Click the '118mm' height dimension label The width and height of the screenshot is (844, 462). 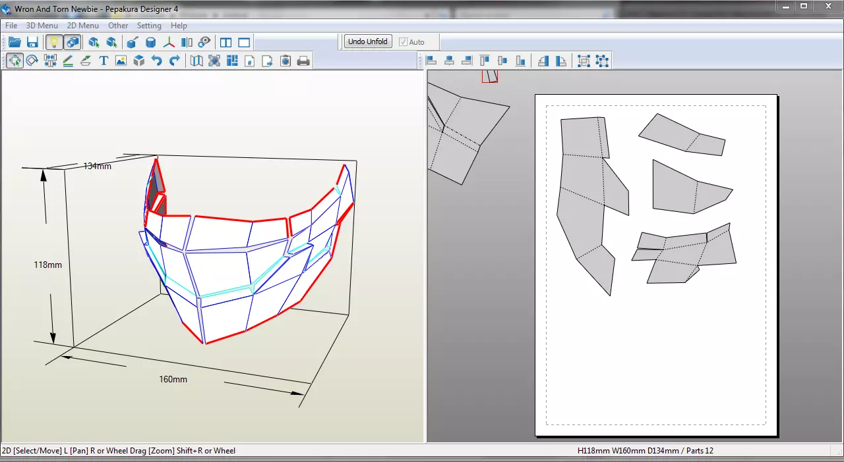pyautogui.click(x=48, y=265)
